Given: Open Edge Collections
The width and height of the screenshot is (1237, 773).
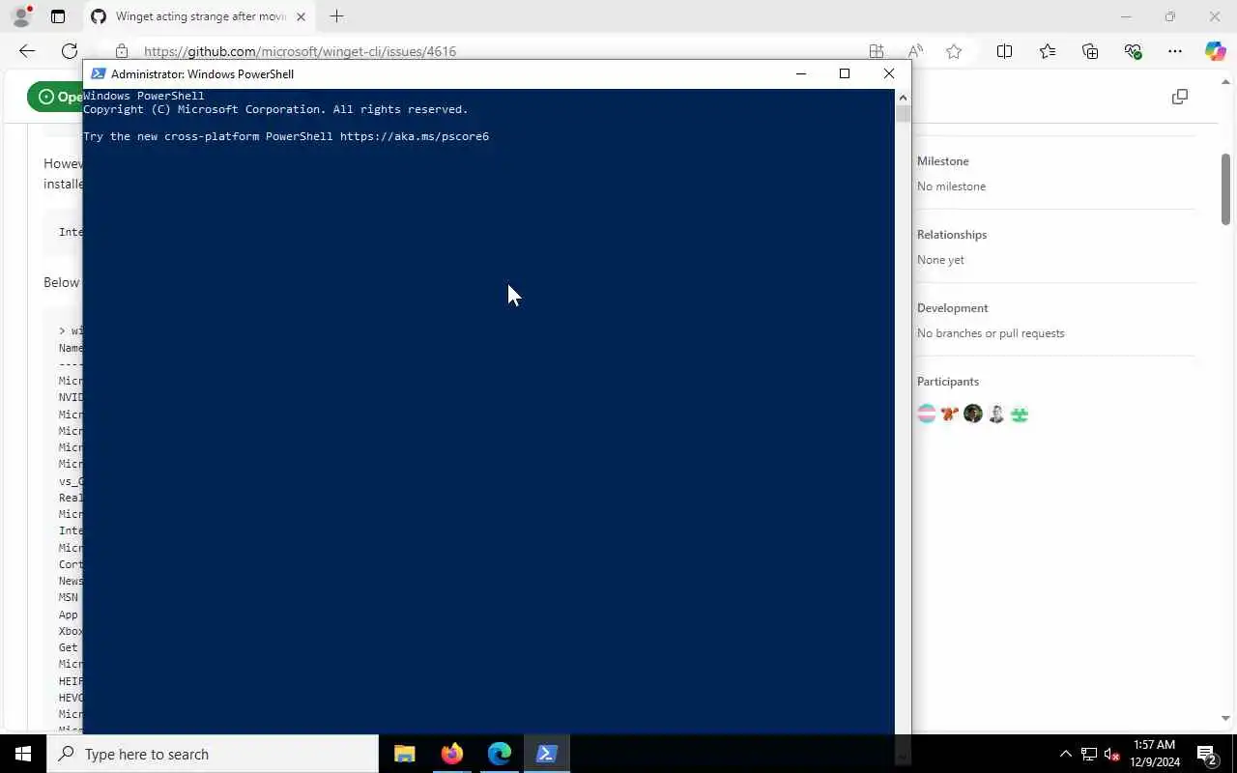Looking at the screenshot, I should coord(1090,51).
